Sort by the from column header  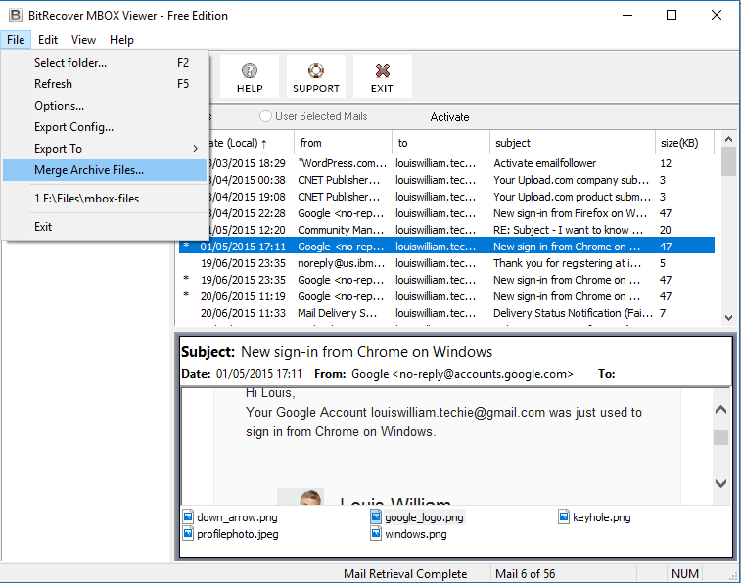(x=343, y=143)
